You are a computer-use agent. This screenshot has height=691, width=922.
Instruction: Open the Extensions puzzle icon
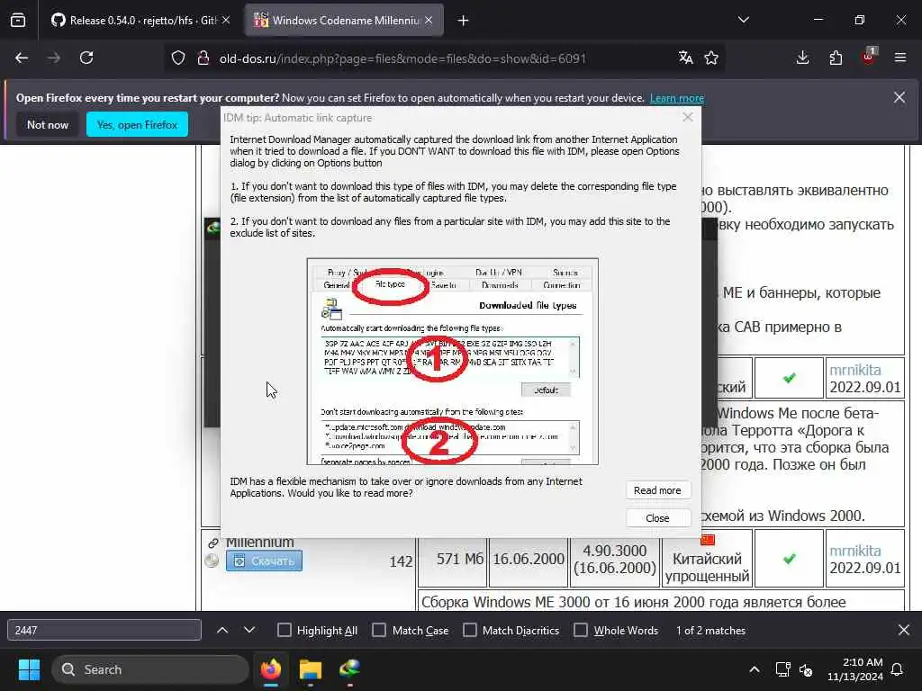(836, 58)
